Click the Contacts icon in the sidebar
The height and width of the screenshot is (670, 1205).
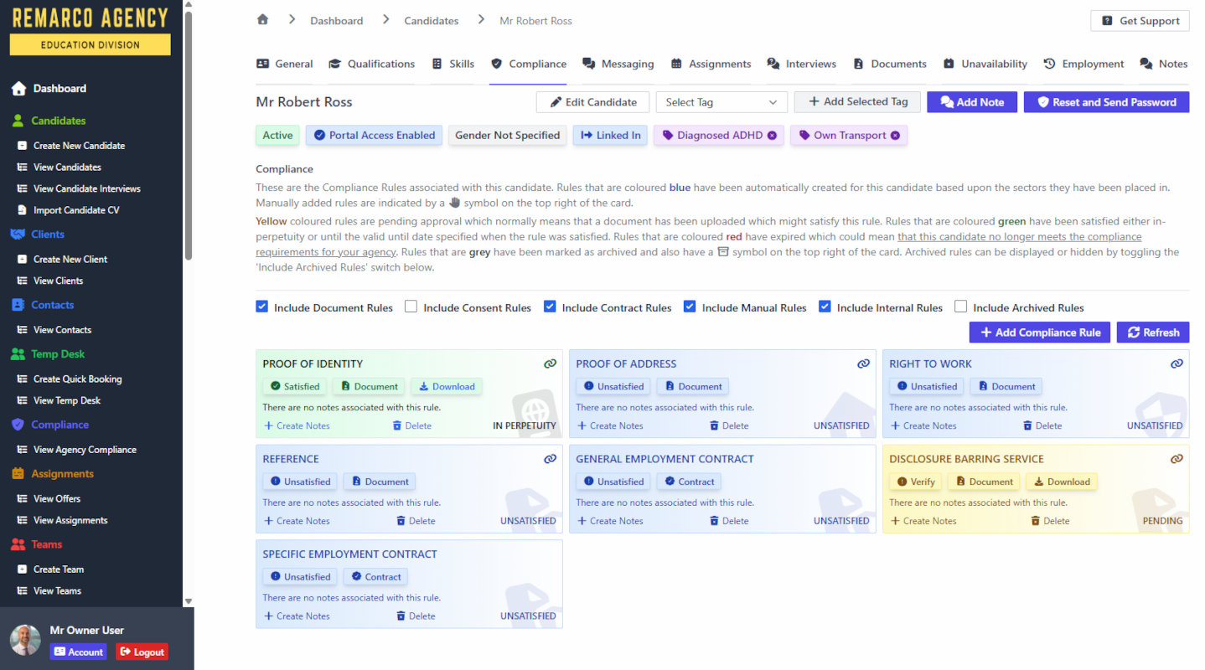(x=18, y=305)
